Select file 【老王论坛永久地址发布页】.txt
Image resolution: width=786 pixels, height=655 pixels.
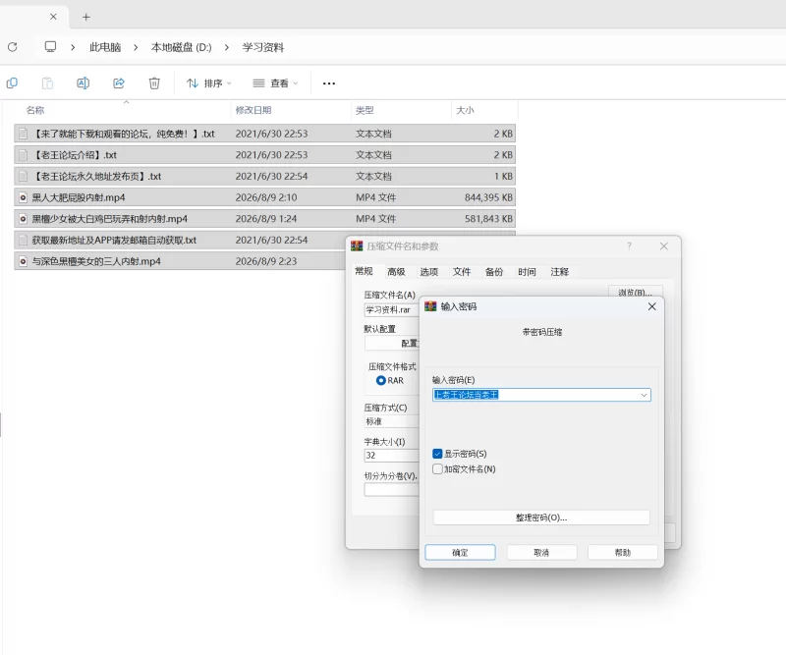(x=264, y=176)
